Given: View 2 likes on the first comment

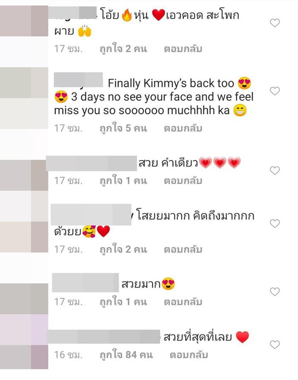Looking at the screenshot, I should (123, 49).
